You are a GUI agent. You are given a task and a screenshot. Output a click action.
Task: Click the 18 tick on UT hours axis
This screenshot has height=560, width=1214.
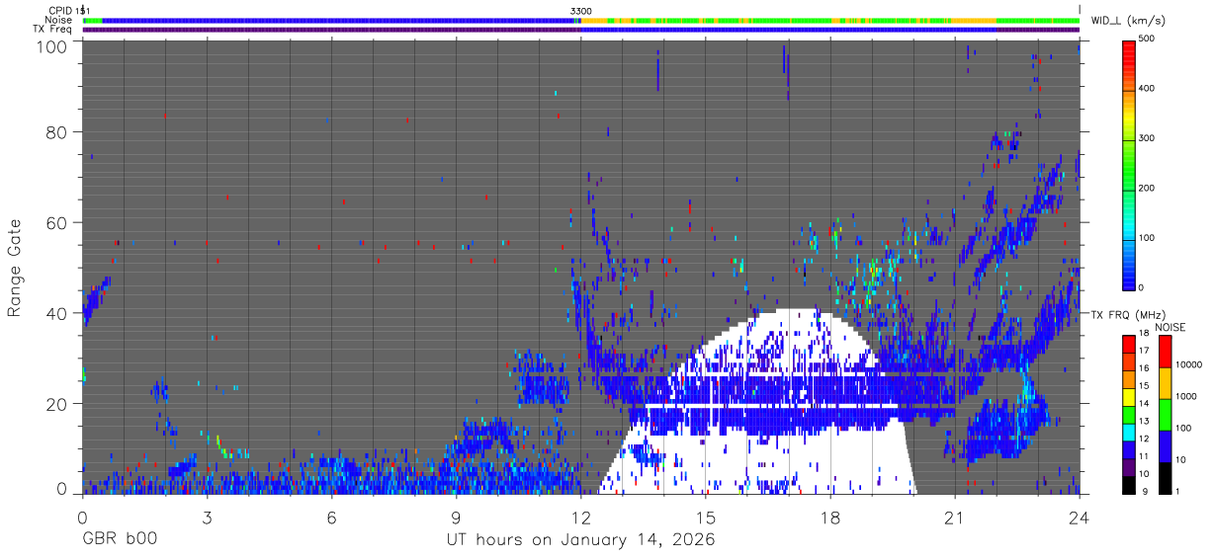(x=830, y=517)
